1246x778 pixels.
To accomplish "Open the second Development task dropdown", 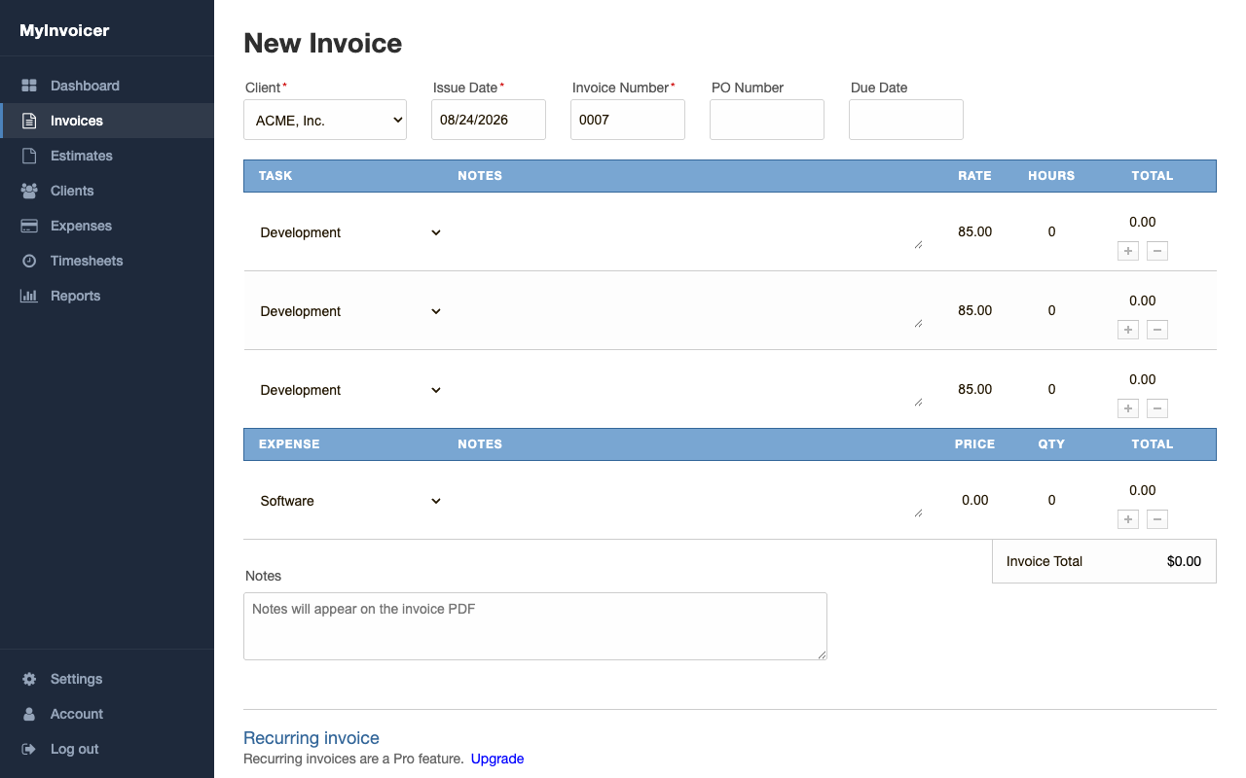I will (x=350, y=311).
